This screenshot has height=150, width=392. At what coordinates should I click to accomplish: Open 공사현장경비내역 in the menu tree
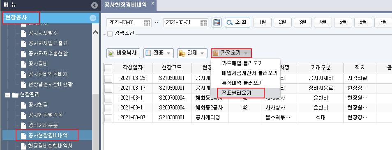point(48,136)
